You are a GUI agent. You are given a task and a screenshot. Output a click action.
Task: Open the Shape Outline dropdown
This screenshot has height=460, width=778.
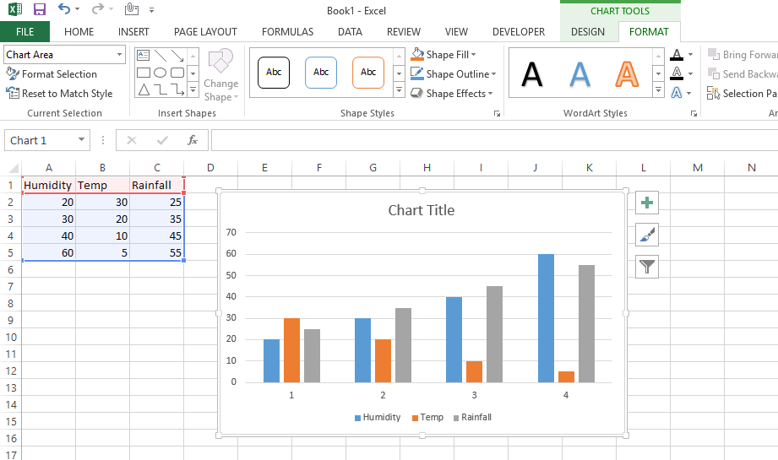(x=454, y=74)
